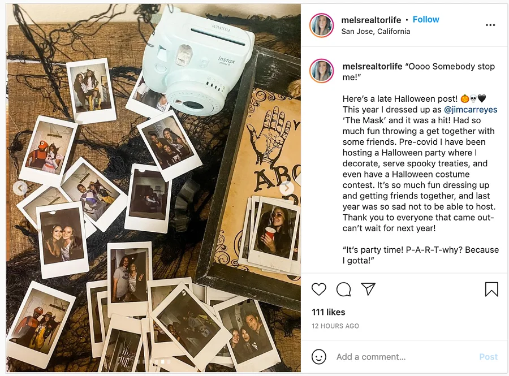
Task: Click the Add a comment field
Action: tap(396, 357)
